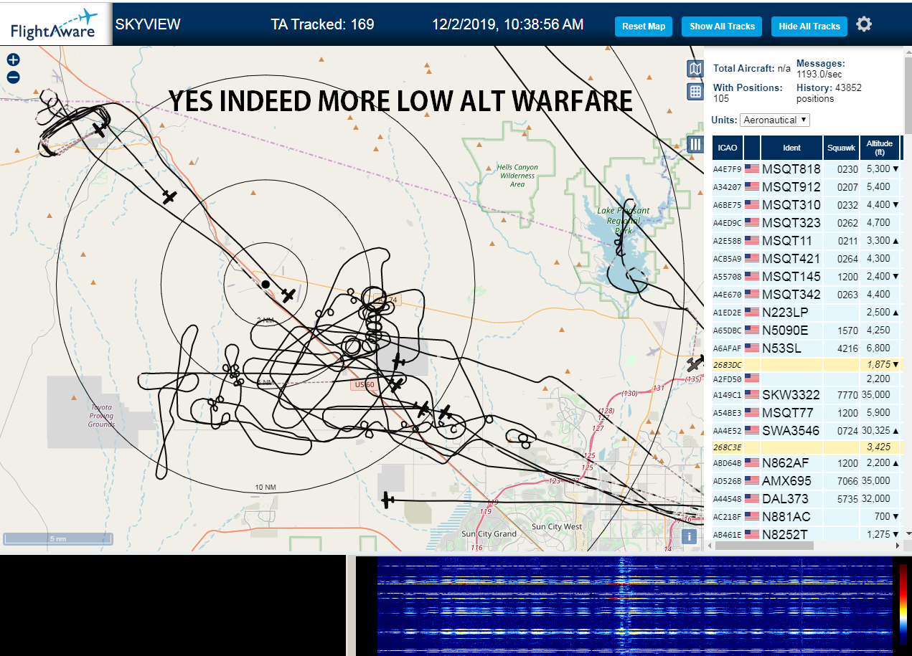This screenshot has width=912, height=656.
Task: Click the receiver location black dot
Action: tap(265, 285)
